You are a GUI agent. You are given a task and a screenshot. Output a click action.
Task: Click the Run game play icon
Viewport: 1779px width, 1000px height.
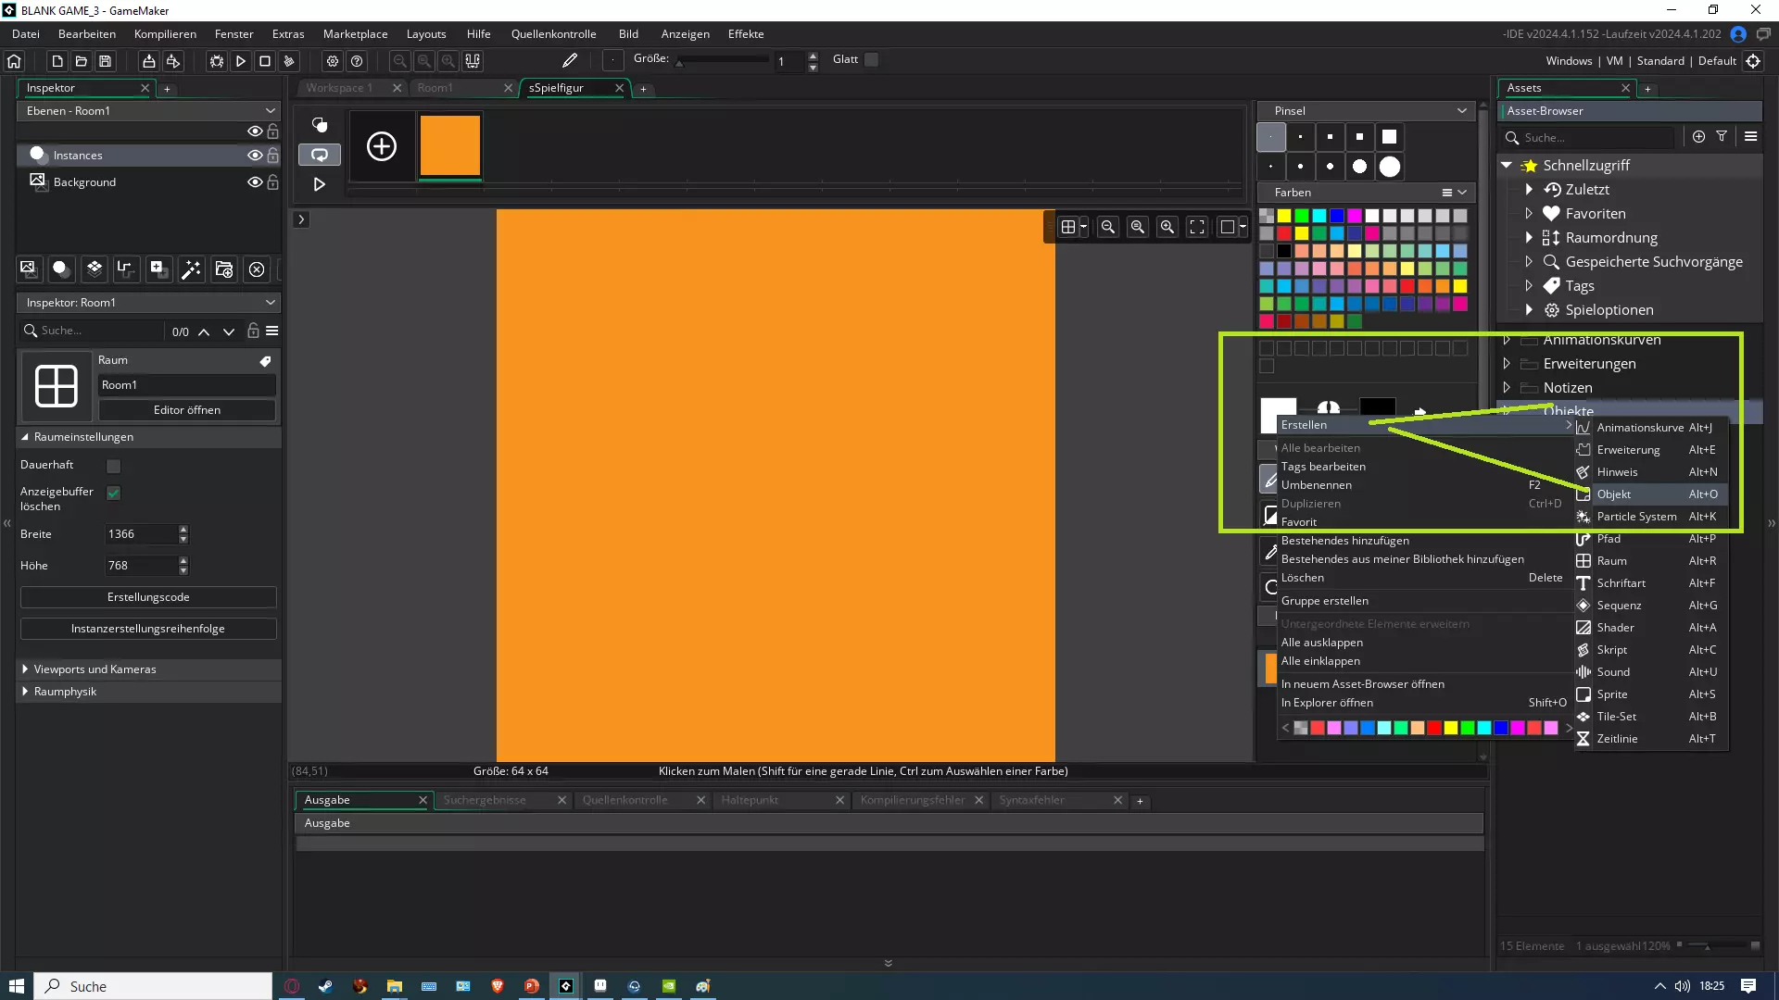pos(240,61)
